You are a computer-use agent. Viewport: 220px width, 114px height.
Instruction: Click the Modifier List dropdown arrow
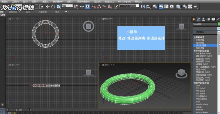pyautogui.click(x=219, y=28)
